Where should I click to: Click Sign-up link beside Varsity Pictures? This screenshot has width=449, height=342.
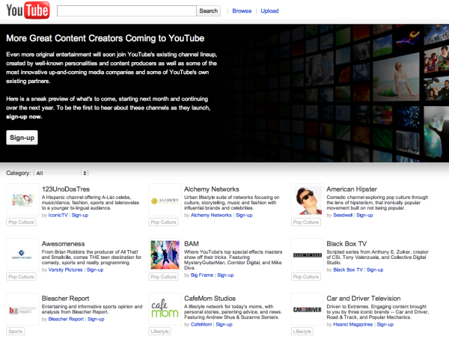click(95, 269)
